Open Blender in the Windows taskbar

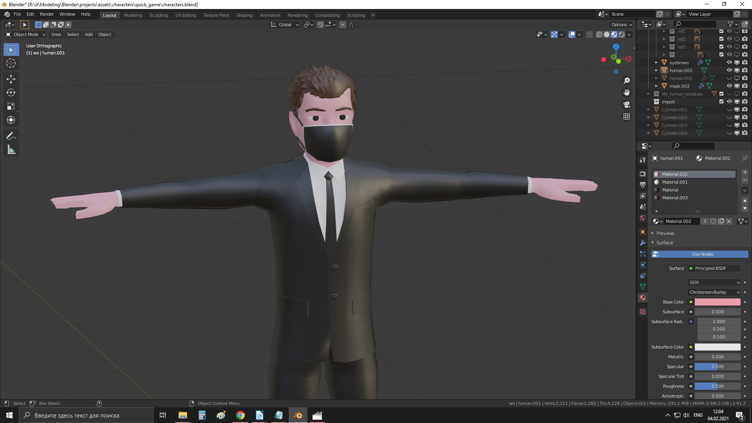pyautogui.click(x=298, y=415)
